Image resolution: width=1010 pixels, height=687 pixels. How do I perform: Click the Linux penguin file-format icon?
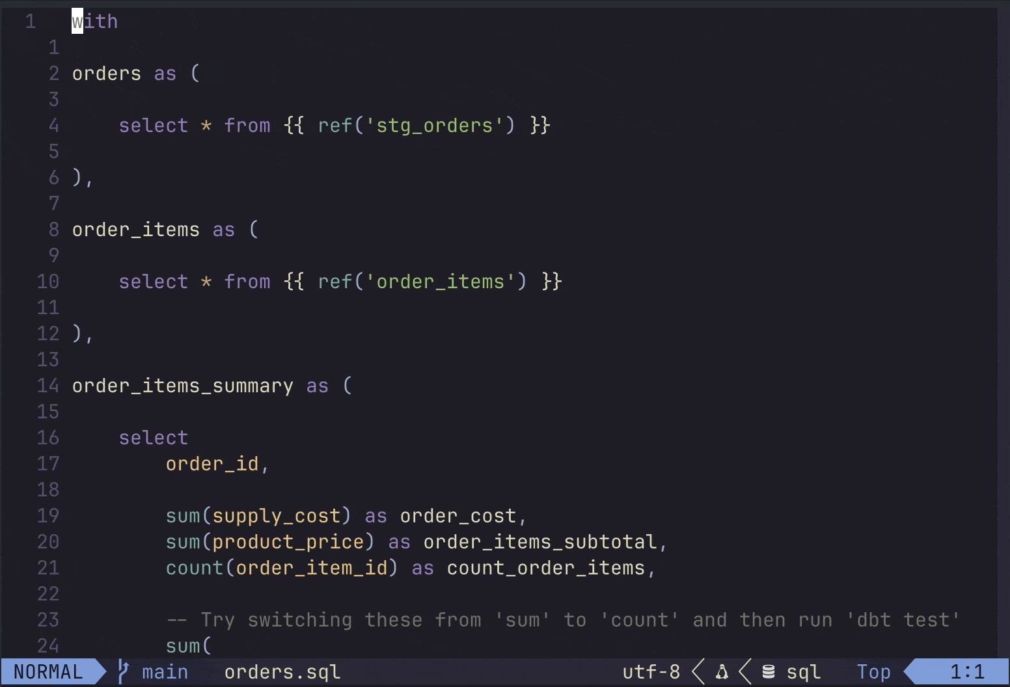(x=722, y=671)
